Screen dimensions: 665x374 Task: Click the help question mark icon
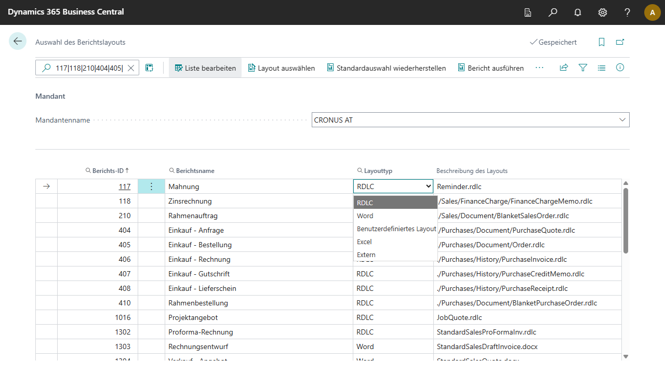click(x=628, y=12)
